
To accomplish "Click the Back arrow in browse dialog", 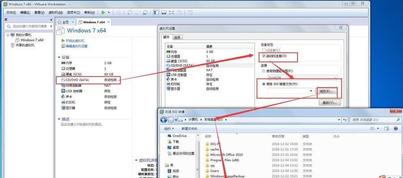I will [x=164, y=120].
